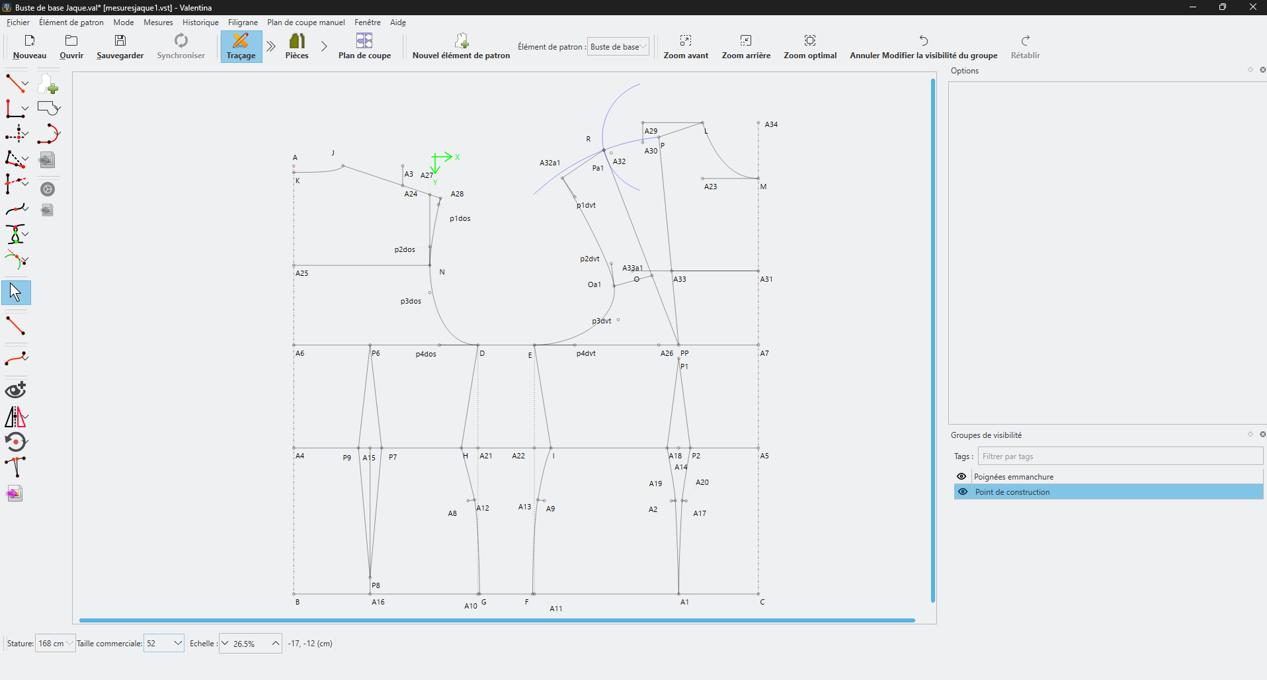Click the Filtrer par tags field

point(1120,456)
